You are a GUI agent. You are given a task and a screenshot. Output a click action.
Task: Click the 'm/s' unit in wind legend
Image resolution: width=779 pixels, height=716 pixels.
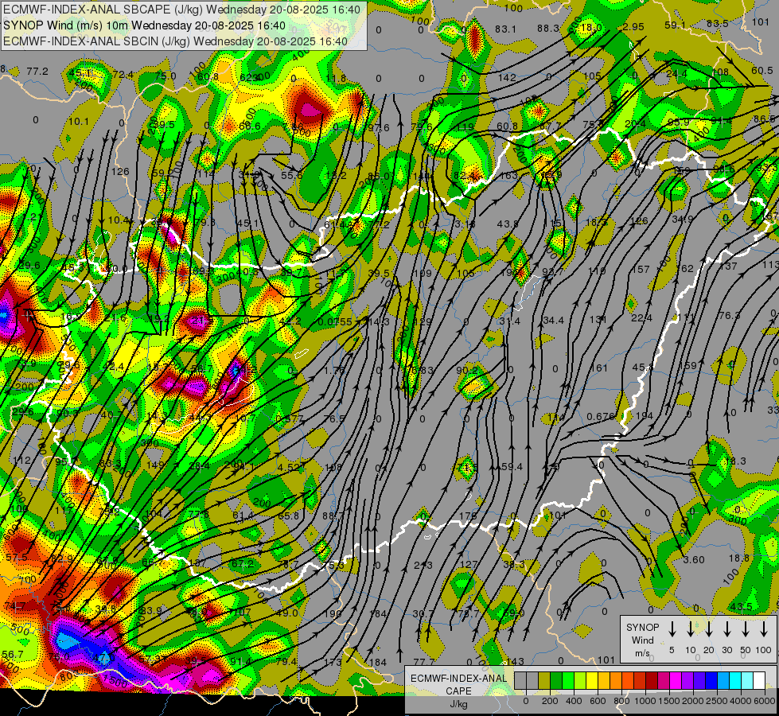[x=642, y=653]
